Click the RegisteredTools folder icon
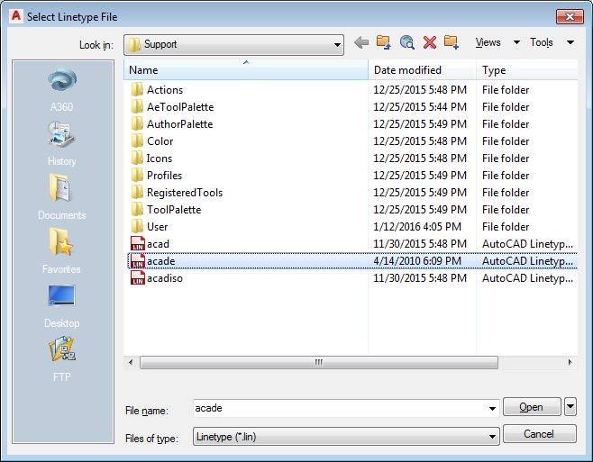593x462 pixels. point(137,192)
